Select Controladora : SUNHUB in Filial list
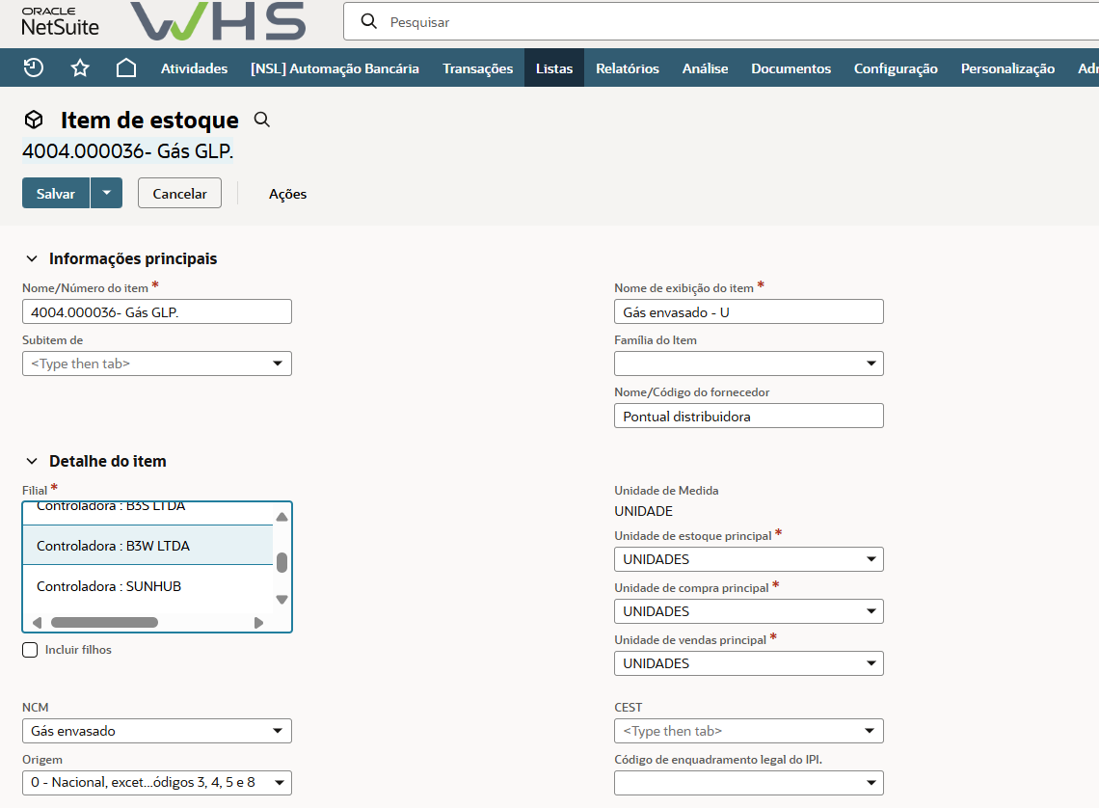Image resolution: width=1099 pixels, height=808 pixels. point(109,586)
